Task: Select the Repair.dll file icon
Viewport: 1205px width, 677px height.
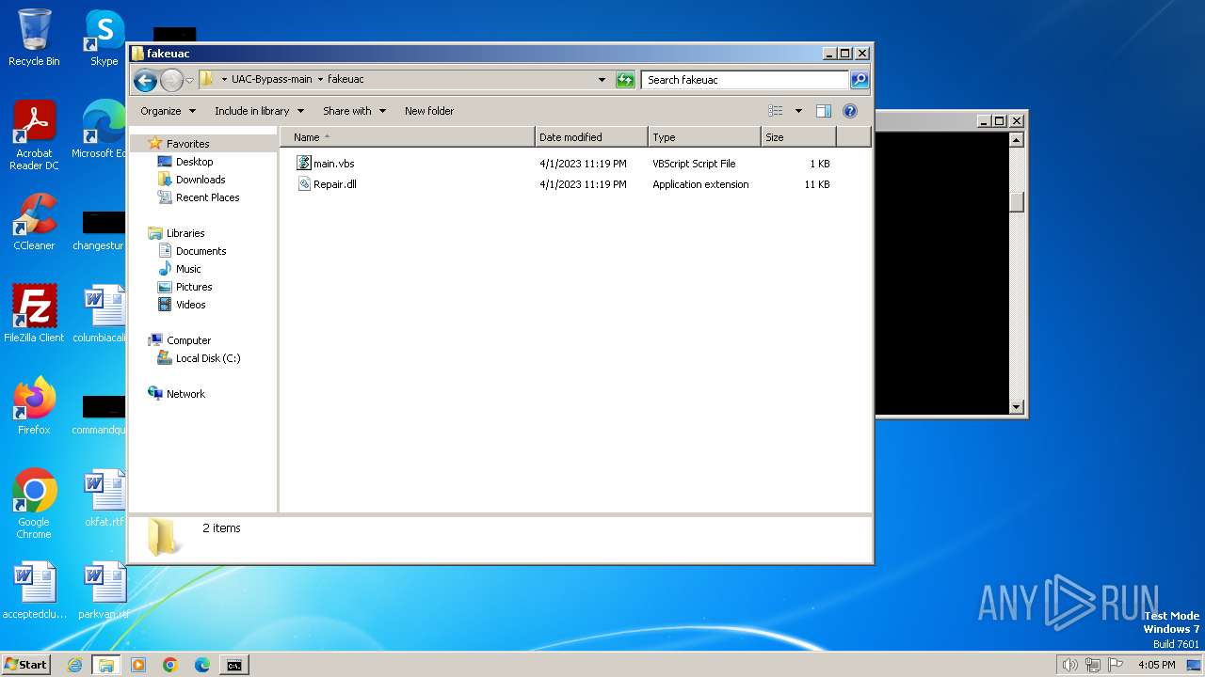Action: tap(304, 184)
